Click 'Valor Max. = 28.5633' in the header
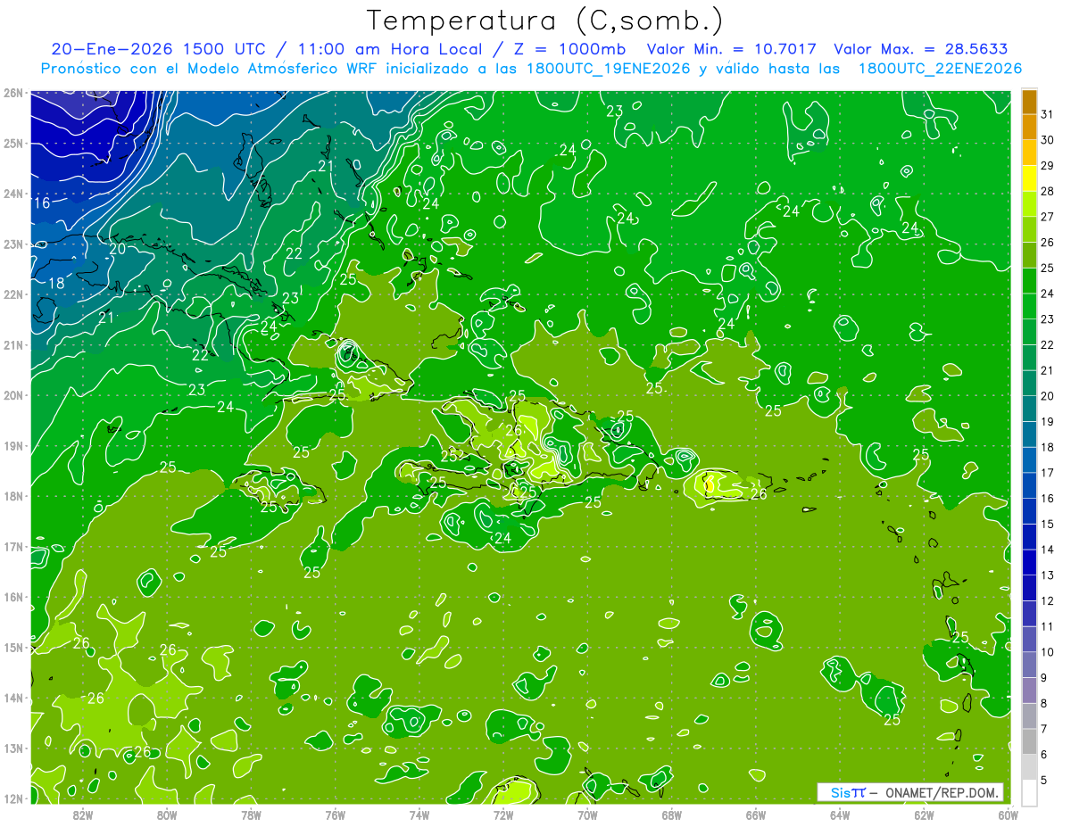This screenshot has width=1071, height=827. [920, 49]
